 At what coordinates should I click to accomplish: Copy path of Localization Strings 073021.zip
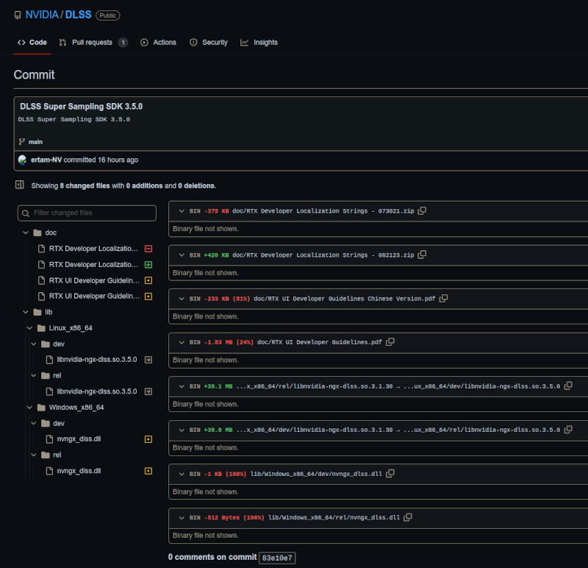422,211
